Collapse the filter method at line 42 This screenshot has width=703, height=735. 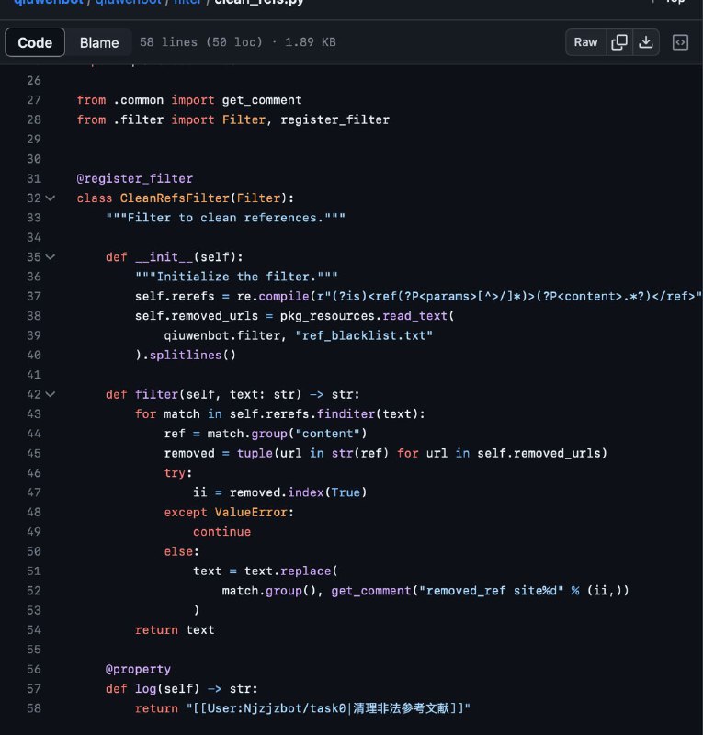pyautogui.click(x=50, y=394)
